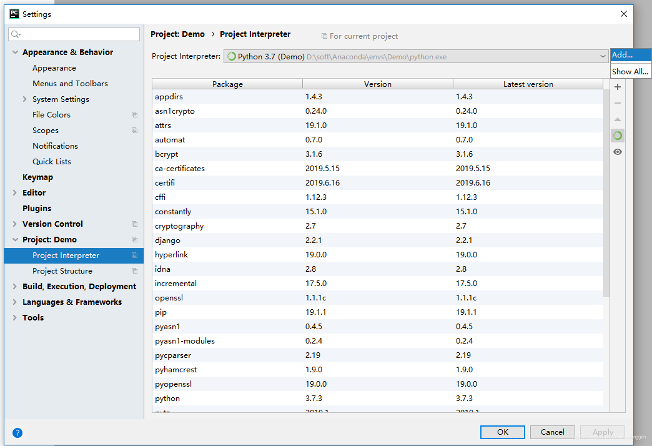
Task: Select the asn1crypto package row
Action: [x=378, y=111]
